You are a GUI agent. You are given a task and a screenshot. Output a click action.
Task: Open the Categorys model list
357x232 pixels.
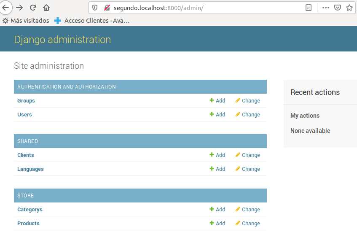[30, 210]
